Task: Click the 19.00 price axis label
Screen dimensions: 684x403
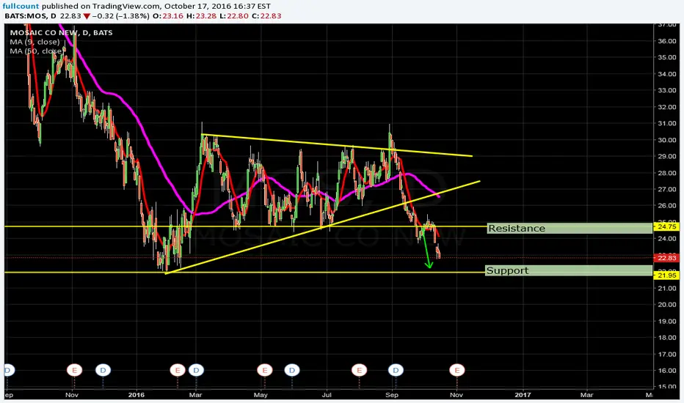Action: tap(666, 321)
